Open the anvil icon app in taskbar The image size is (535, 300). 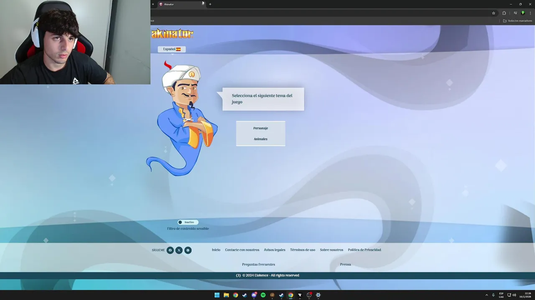300,295
